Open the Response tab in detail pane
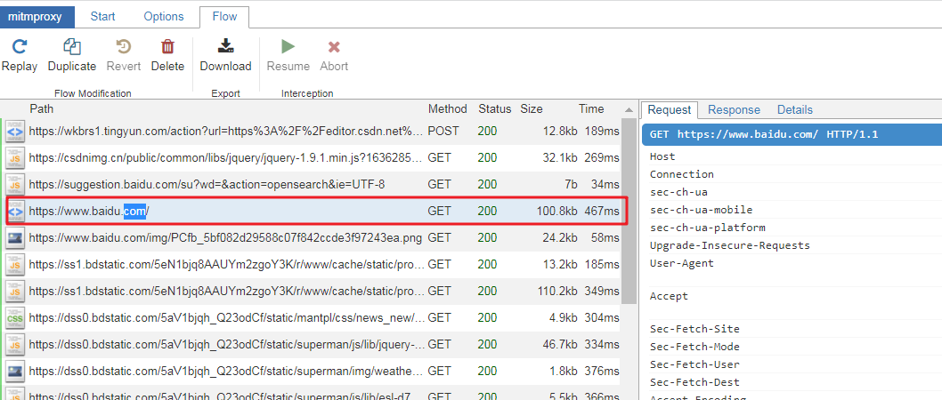Screen dimensions: 942x400 click(x=735, y=109)
